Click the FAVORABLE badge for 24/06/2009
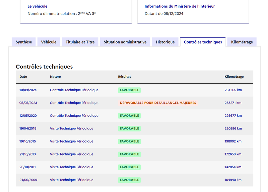 pos(129,180)
